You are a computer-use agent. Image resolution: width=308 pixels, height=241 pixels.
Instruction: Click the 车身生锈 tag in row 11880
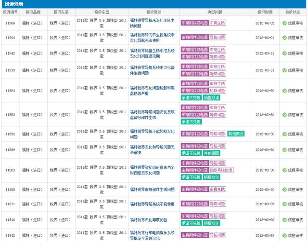coord(217,189)
